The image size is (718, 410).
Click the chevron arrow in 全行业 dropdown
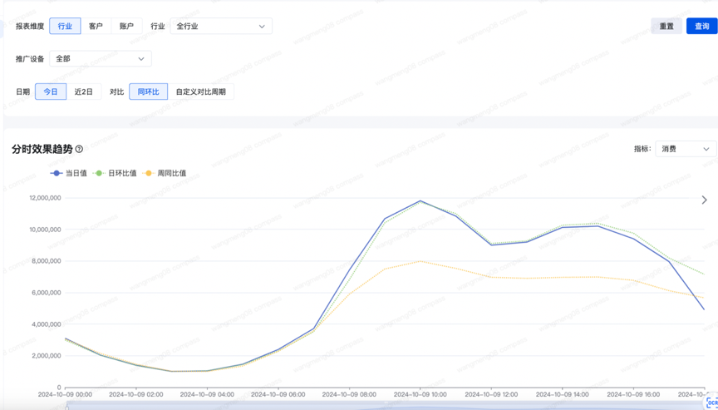262,27
